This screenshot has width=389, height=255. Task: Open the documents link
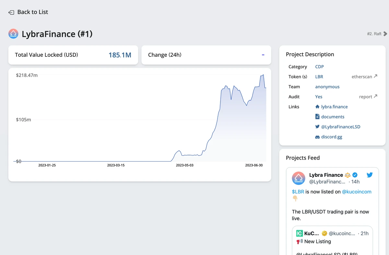[333, 117]
